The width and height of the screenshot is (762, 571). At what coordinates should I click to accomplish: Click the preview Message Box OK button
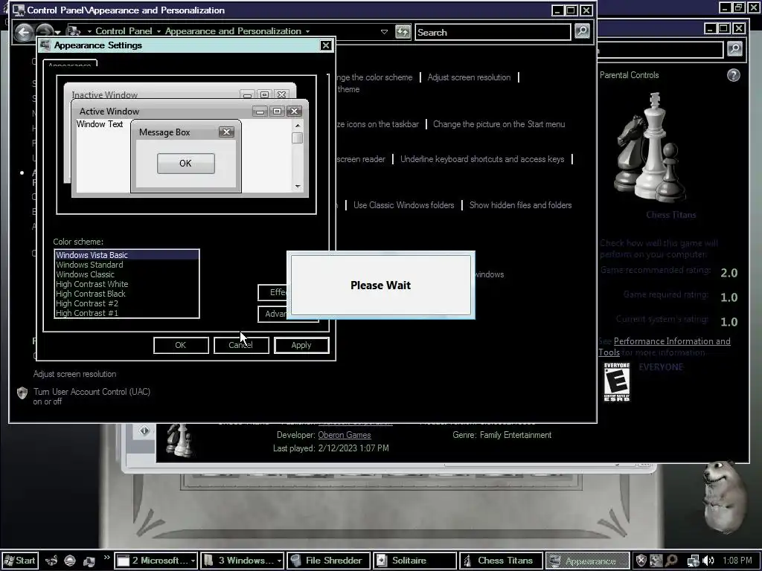tap(185, 163)
